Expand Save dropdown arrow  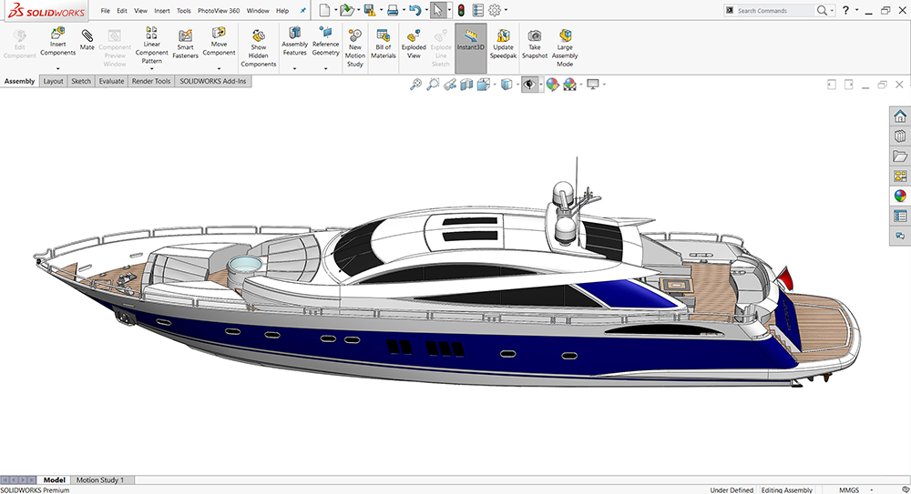(x=381, y=10)
